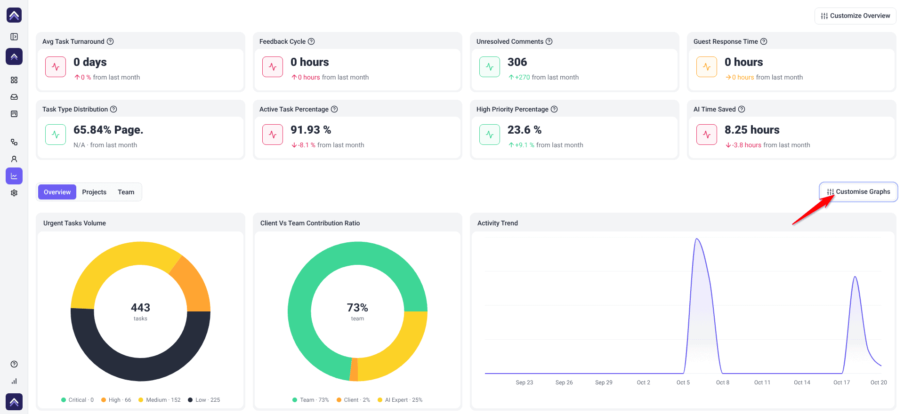Click the Oct 5 peak on Activity Trend
Screen dimensions: 904x414
click(x=697, y=239)
